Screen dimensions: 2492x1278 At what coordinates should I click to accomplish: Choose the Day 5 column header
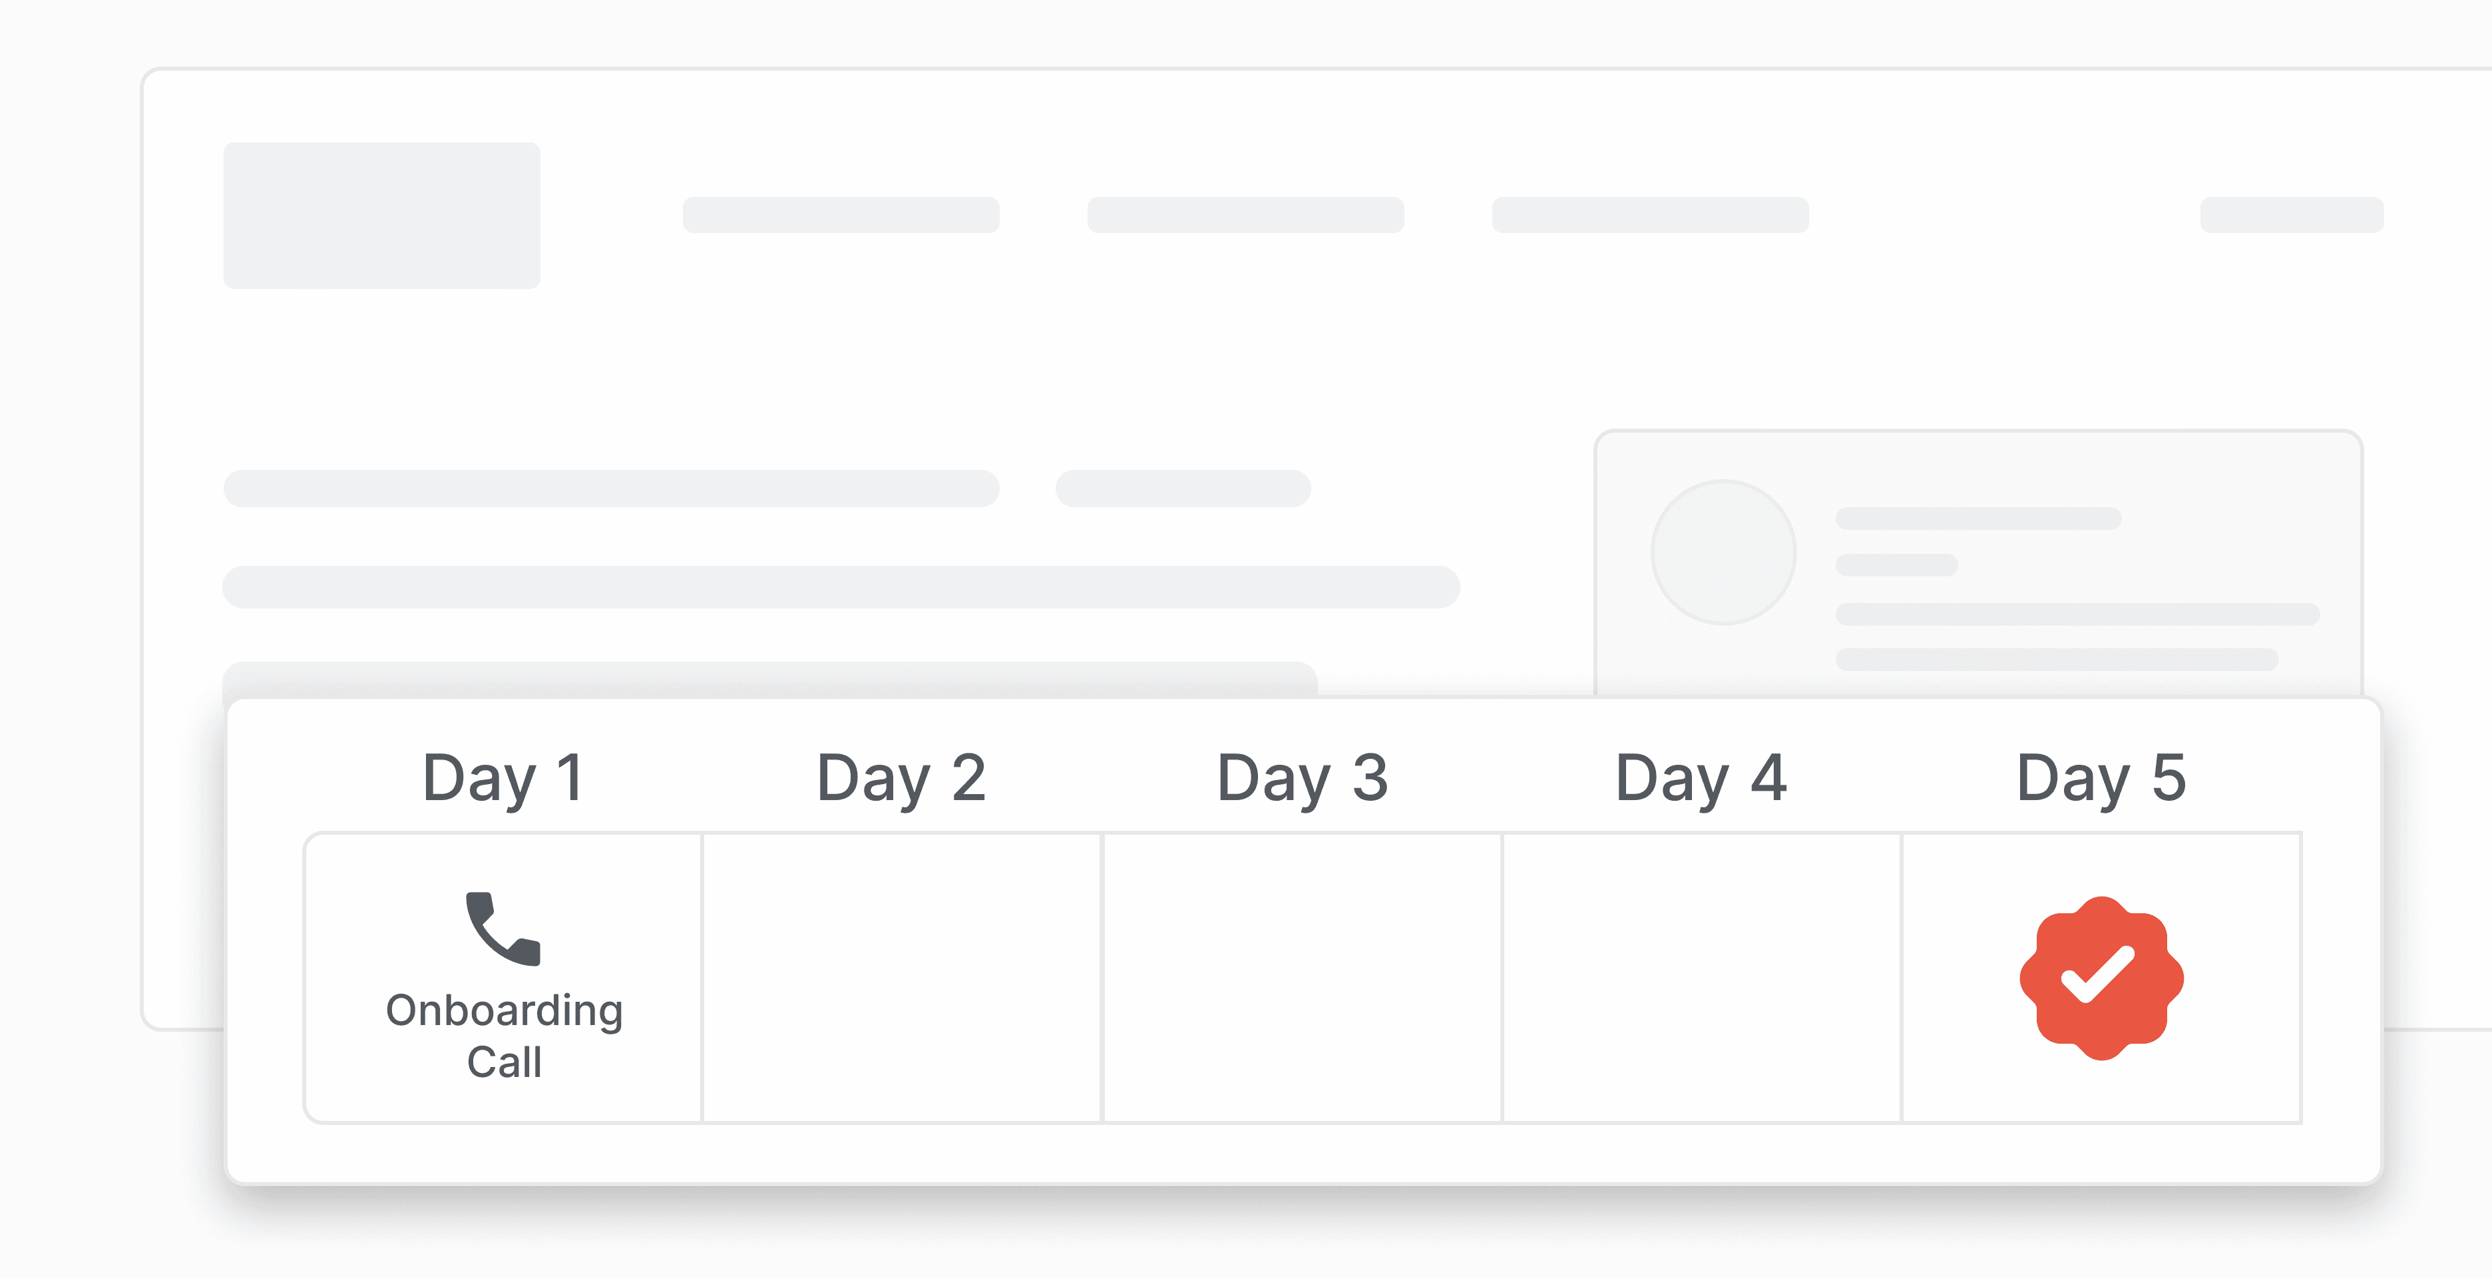[x=2100, y=778]
